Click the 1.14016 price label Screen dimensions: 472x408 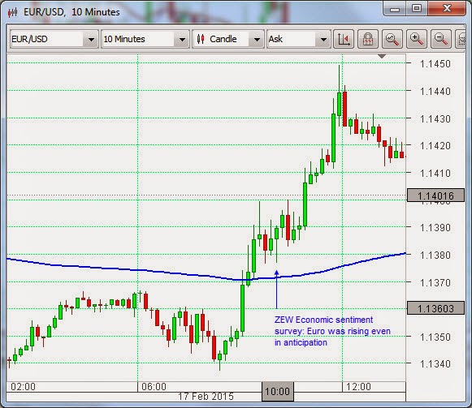coord(435,195)
